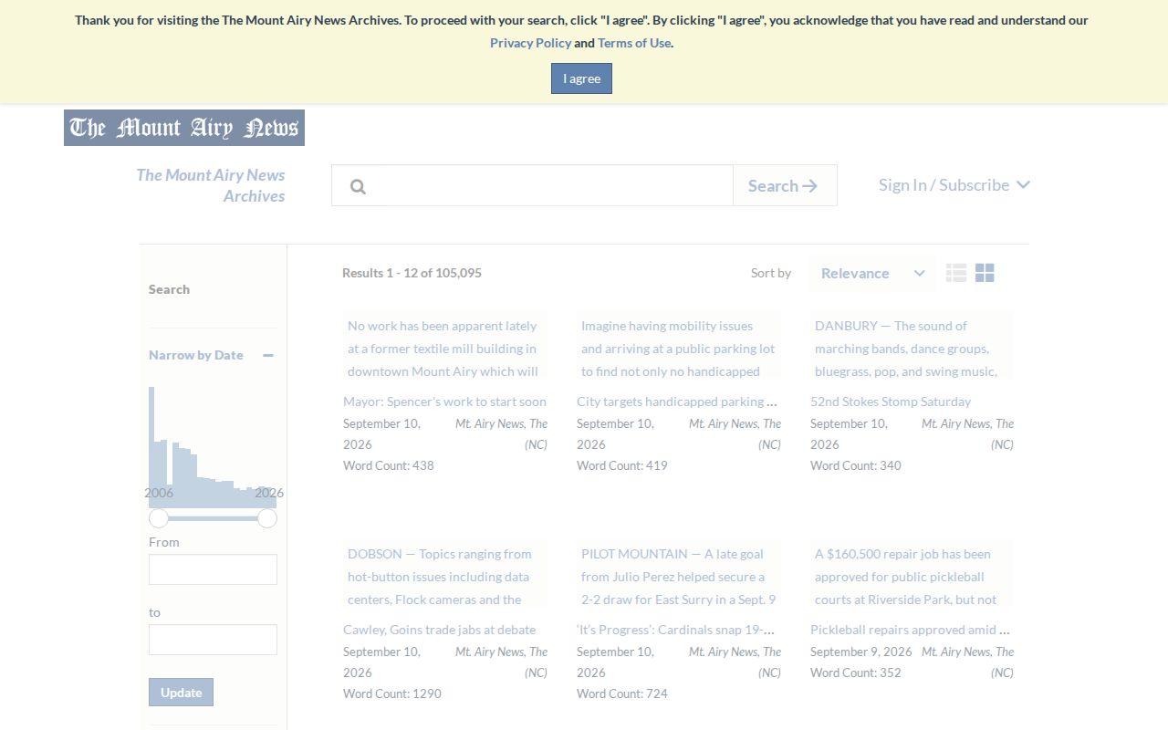
Task: Click the 'Word Count: 724' text
Action: pyautogui.click(x=622, y=693)
